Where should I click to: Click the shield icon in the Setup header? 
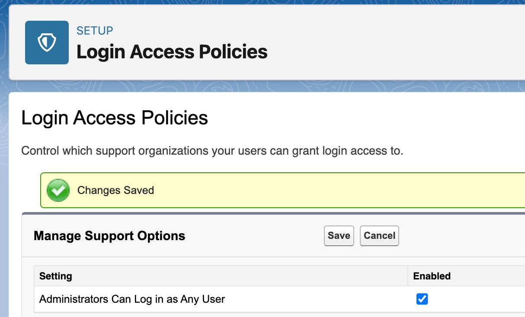pos(47,42)
